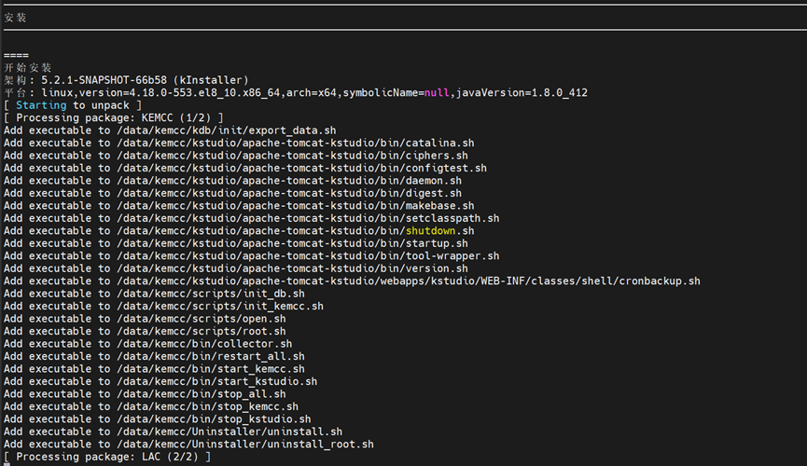This screenshot has width=807, height=466.
Task: Click the catalina.sh line
Action: (x=238, y=143)
